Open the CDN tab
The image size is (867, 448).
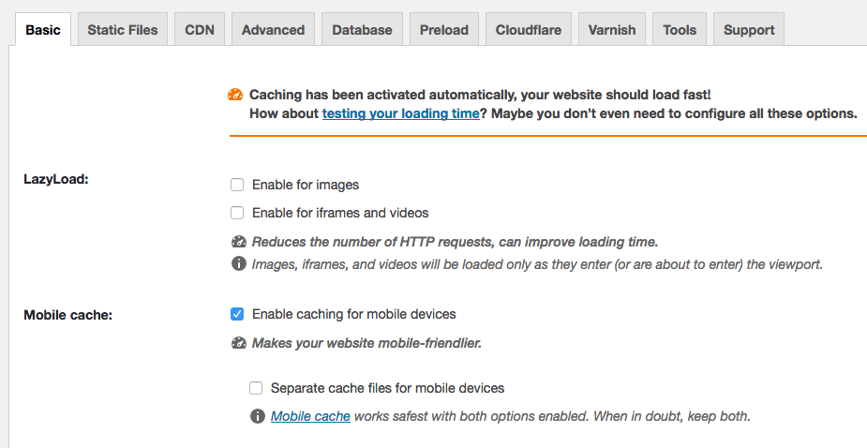[x=200, y=30]
